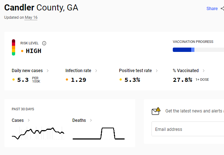Image resolution: width=224 pixels, height=155 pixels.
Task: Click yellow dot beside daily new cases value
Action: [14, 80]
